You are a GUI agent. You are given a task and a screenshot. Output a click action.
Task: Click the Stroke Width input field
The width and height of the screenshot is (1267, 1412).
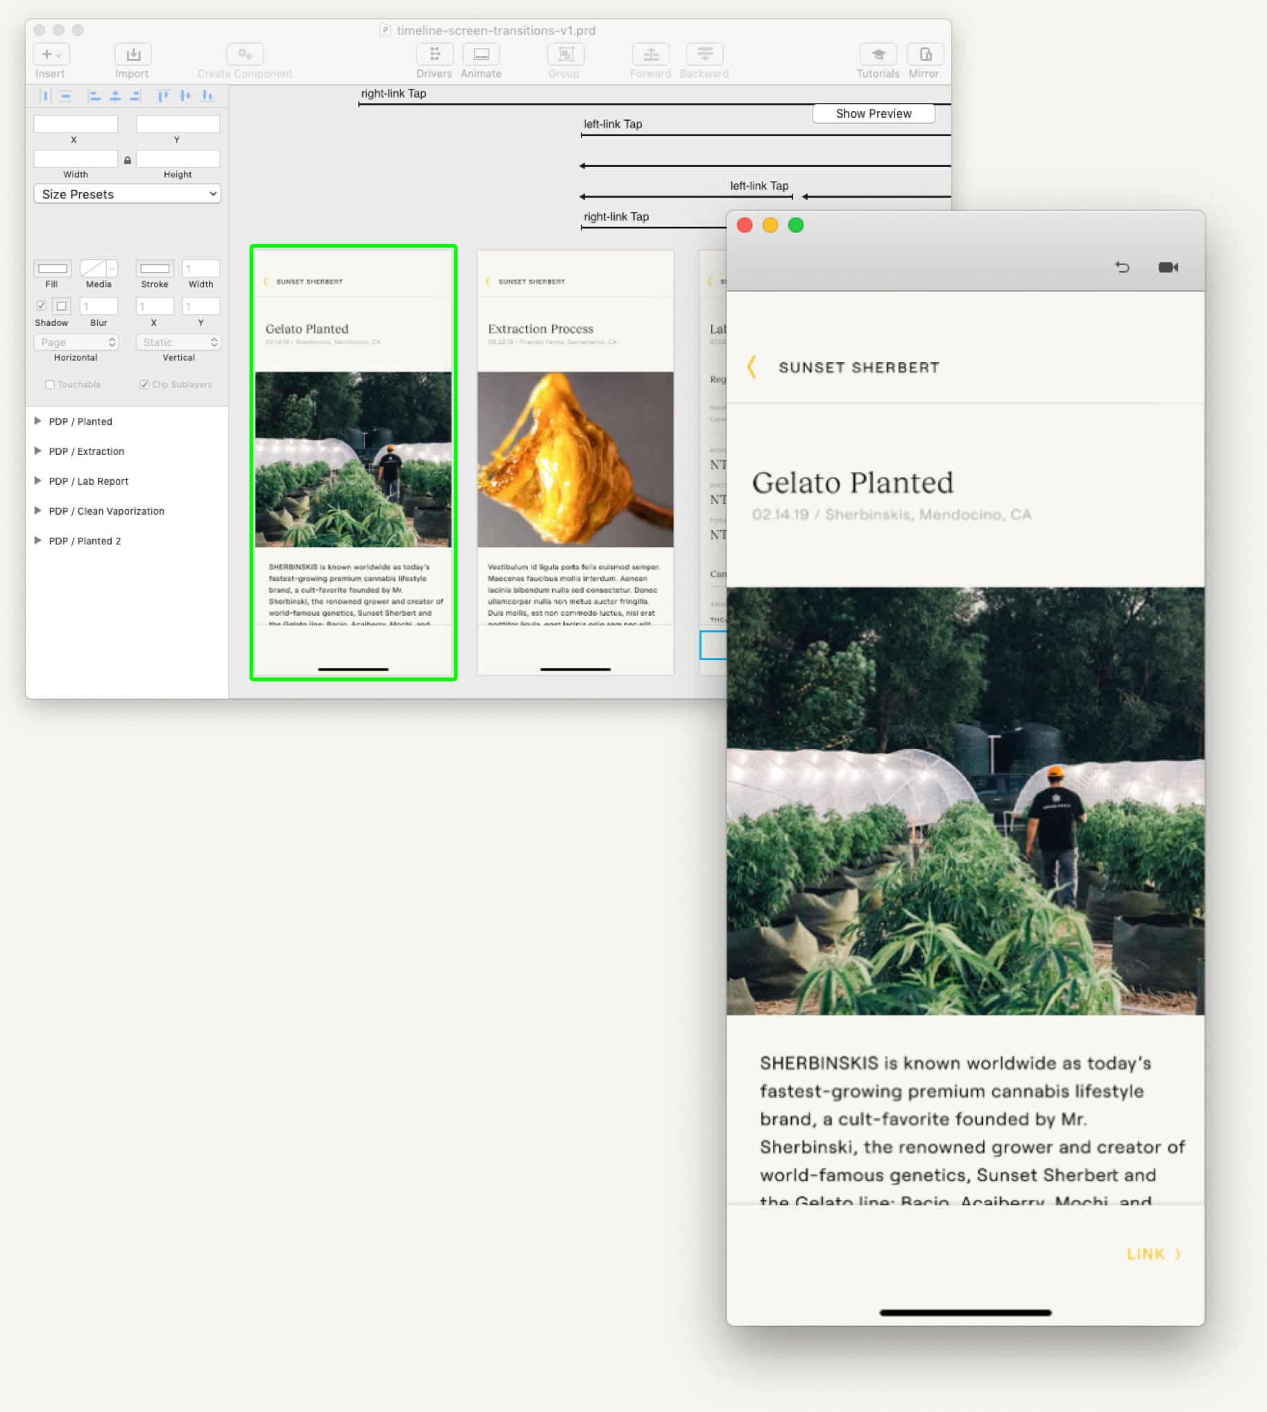coord(201,268)
